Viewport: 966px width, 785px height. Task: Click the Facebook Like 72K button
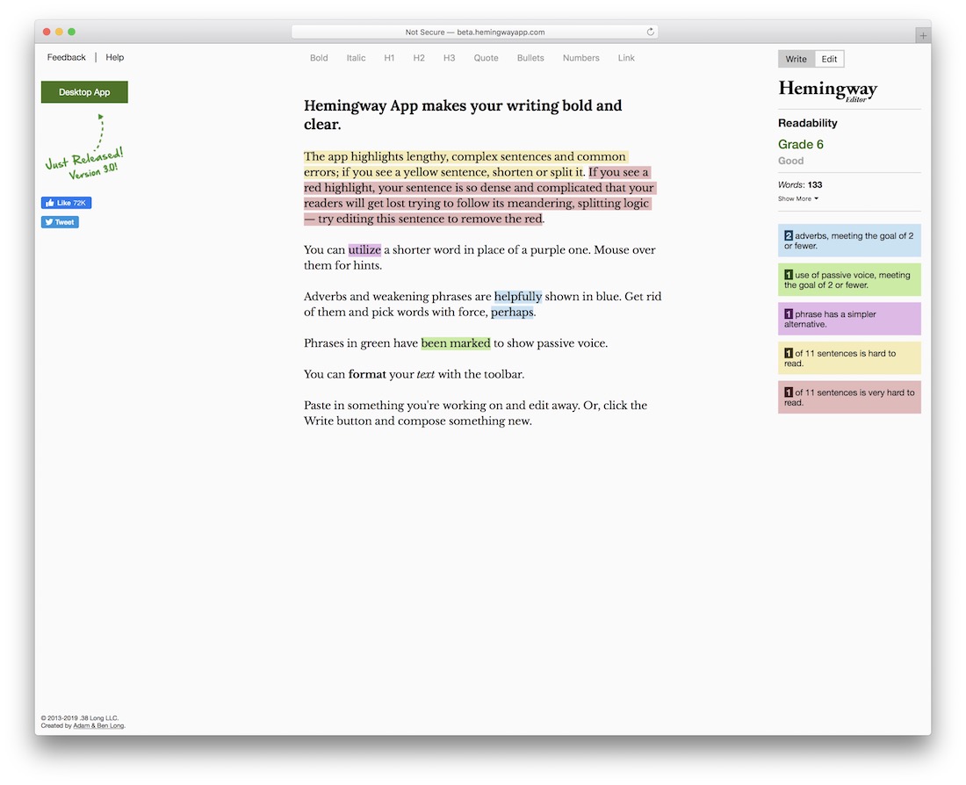coord(66,203)
